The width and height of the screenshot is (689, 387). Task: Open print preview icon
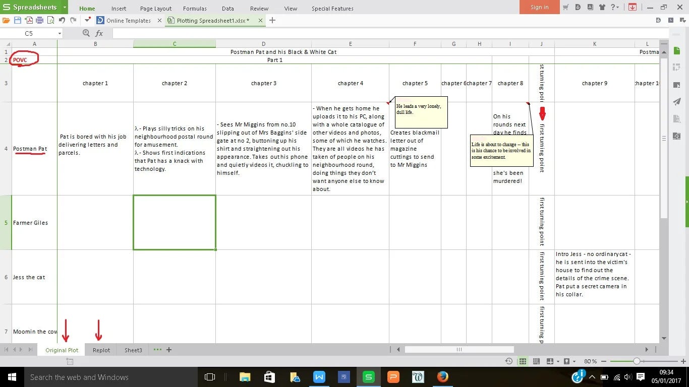tap(50, 20)
